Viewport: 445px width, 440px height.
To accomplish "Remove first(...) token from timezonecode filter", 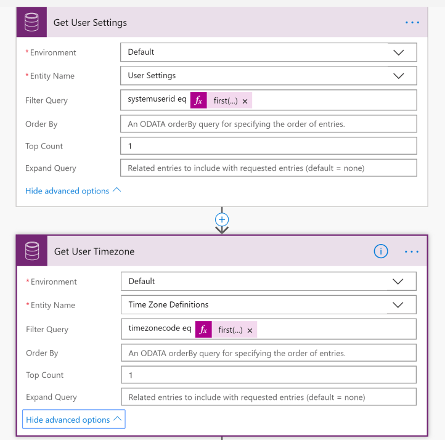I will point(250,330).
